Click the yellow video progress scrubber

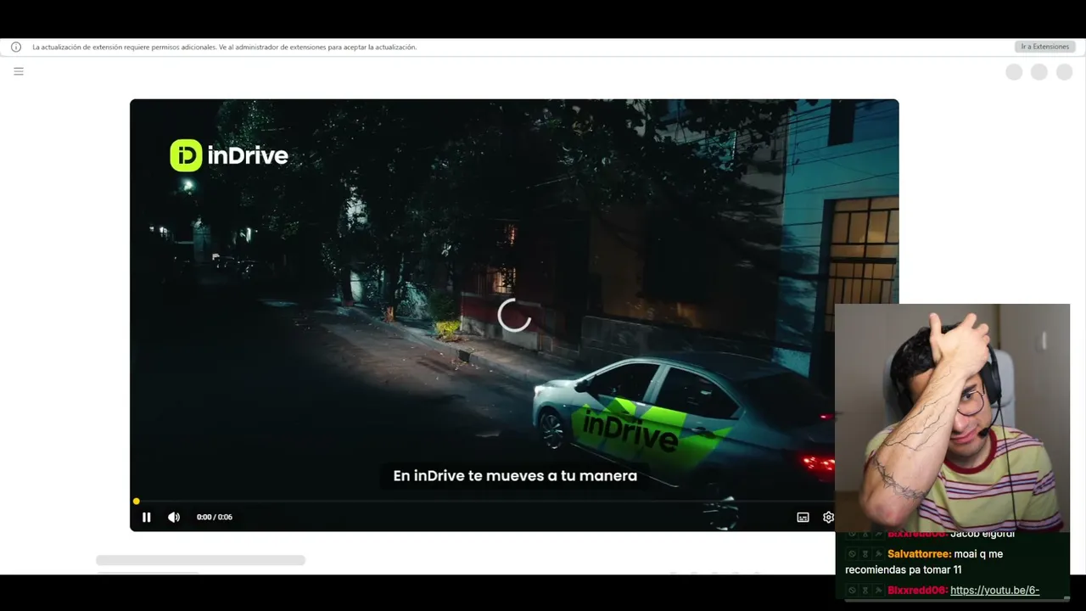pyautogui.click(x=136, y=502)
